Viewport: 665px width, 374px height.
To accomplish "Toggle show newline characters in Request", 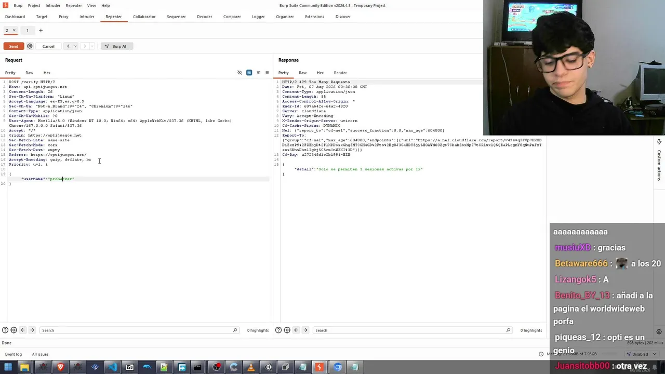I will (258, 73).
